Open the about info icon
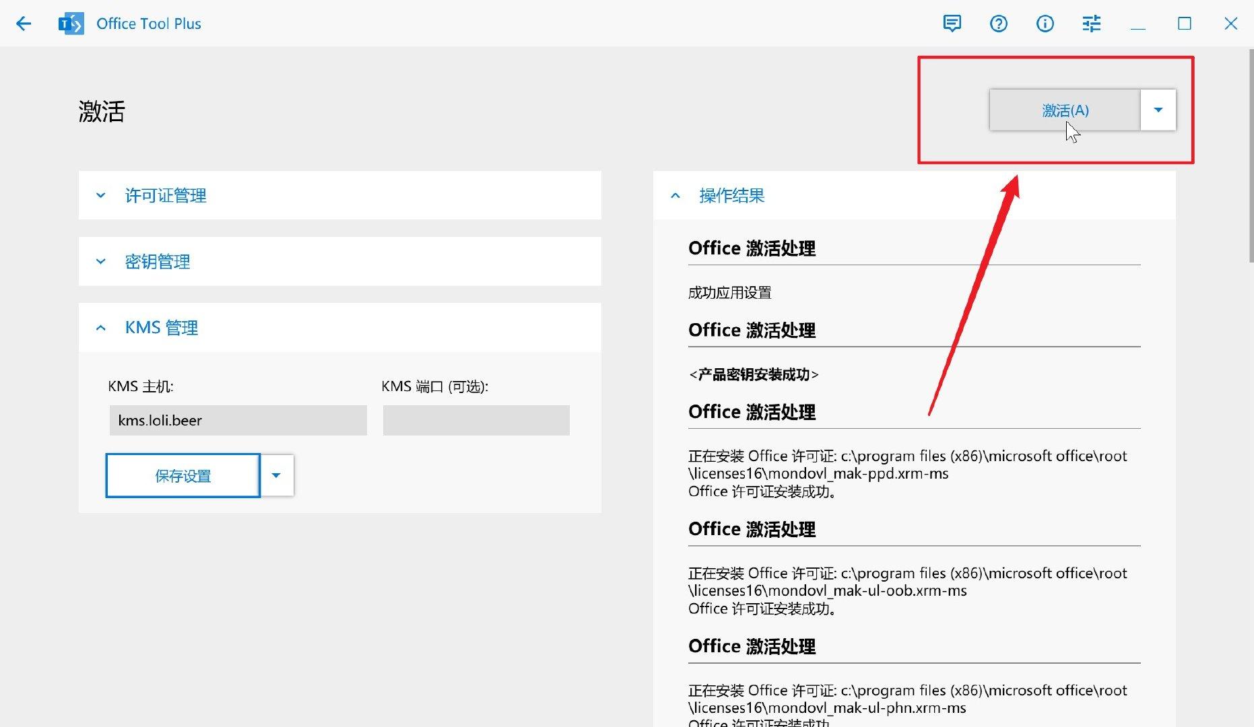Screen dimensions: 1254x727 1045,24
